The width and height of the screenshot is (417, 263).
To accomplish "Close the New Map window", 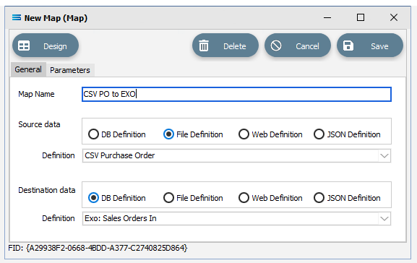I will pos(394,17).
